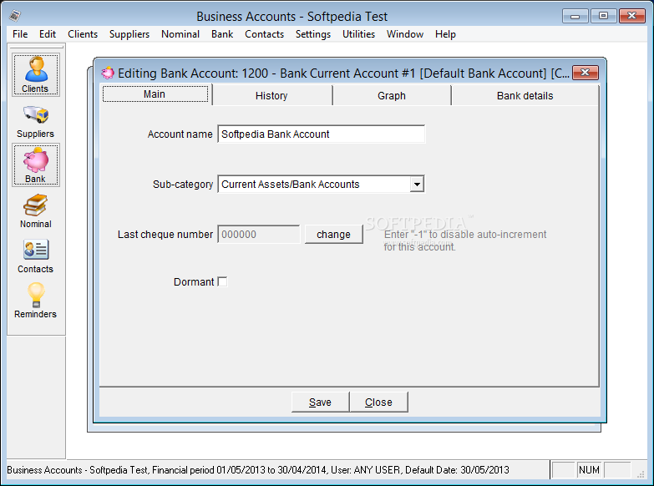654x486 pixels.
Task: Tick the Dormant checkbox
Action: click(223, 282)
